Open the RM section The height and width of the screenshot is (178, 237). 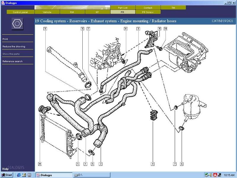(72, 12)
